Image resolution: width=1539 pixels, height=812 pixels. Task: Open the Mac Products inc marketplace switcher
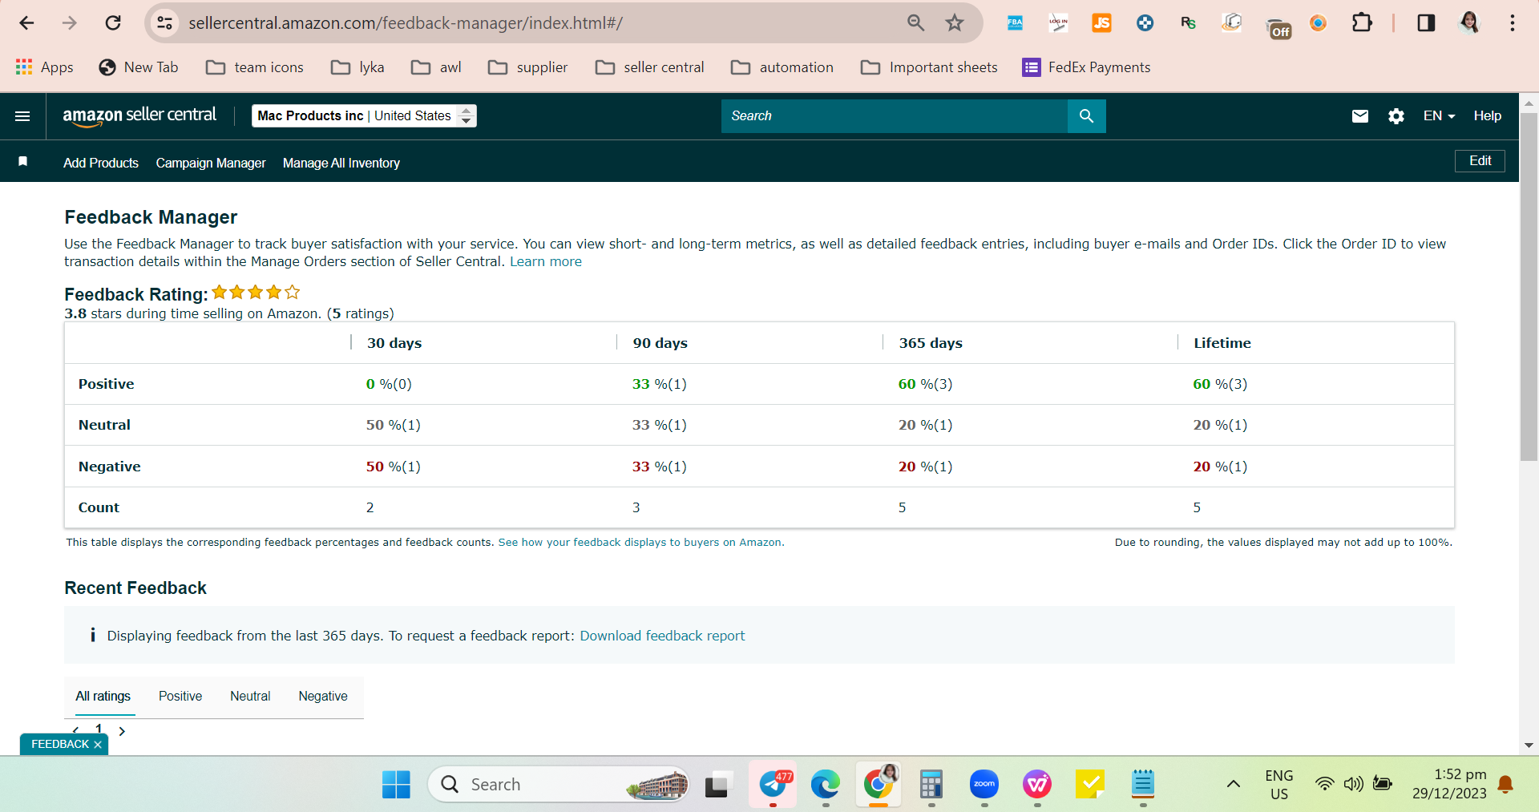click(x=364, y=116)
